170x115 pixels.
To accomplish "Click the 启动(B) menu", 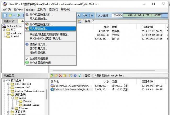I will click(30, 10).
